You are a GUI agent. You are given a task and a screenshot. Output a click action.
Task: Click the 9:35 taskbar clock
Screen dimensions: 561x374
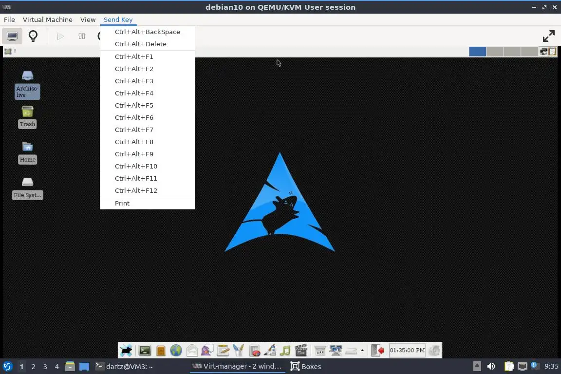tap(551, 367)
